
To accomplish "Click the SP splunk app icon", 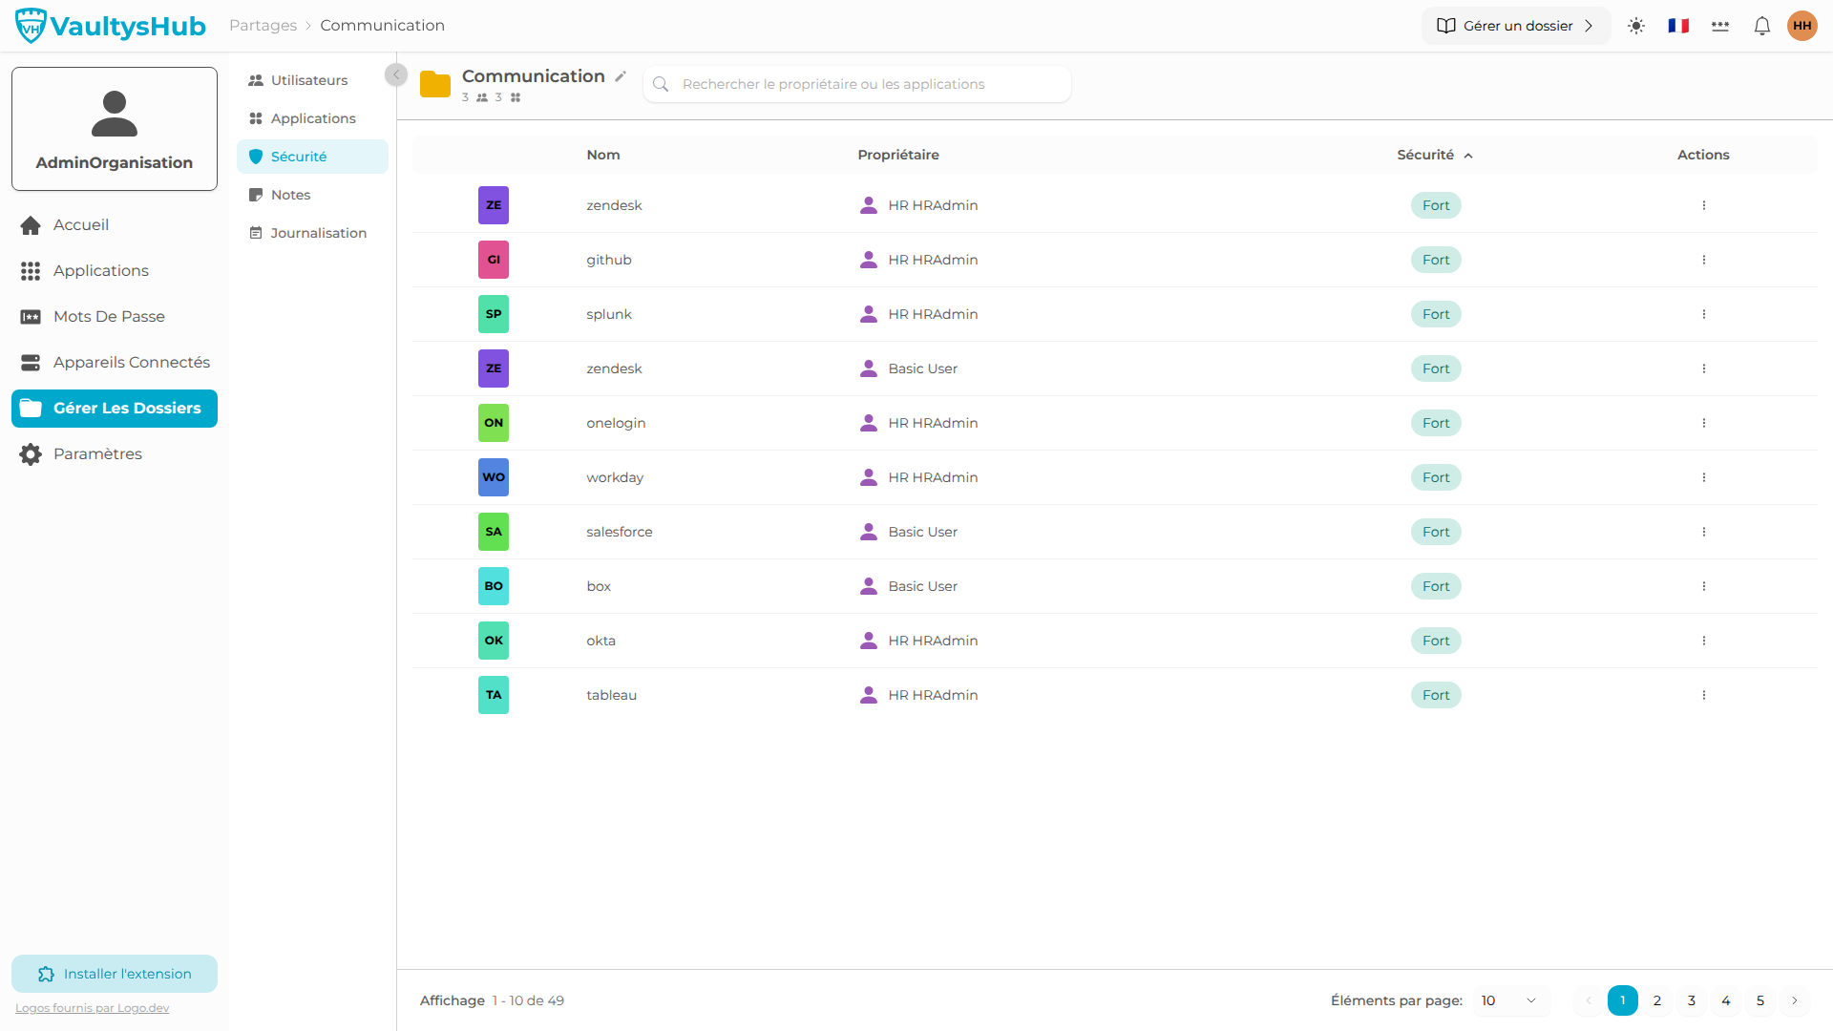I will click(x=494, y=314).
